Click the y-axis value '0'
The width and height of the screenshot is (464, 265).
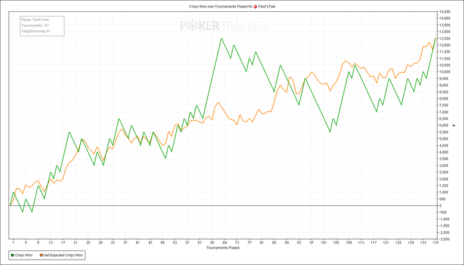pyautogui.click(x=441, y=205)
